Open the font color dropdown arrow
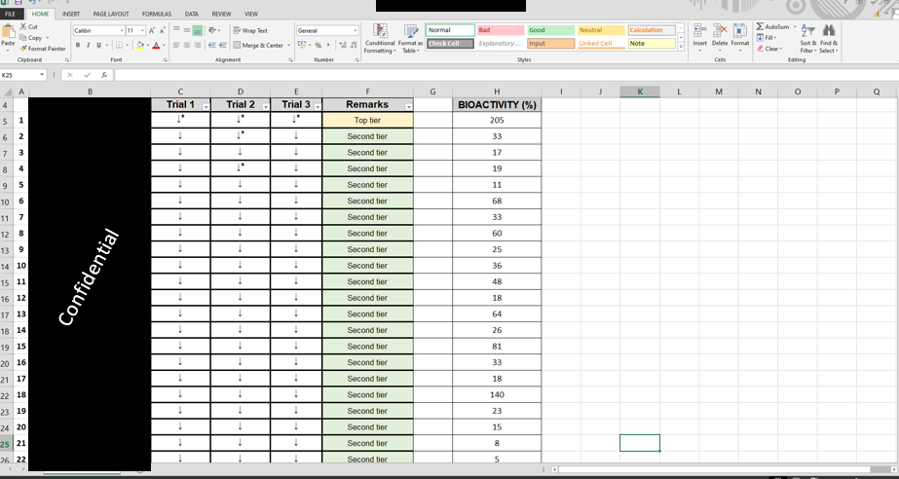This screenshot has height=479, width=899. (164, 45)
